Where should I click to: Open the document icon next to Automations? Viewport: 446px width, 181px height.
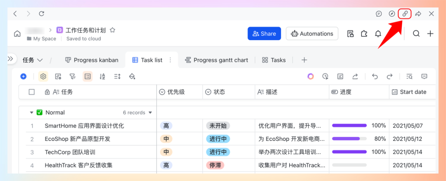point(351,34)
